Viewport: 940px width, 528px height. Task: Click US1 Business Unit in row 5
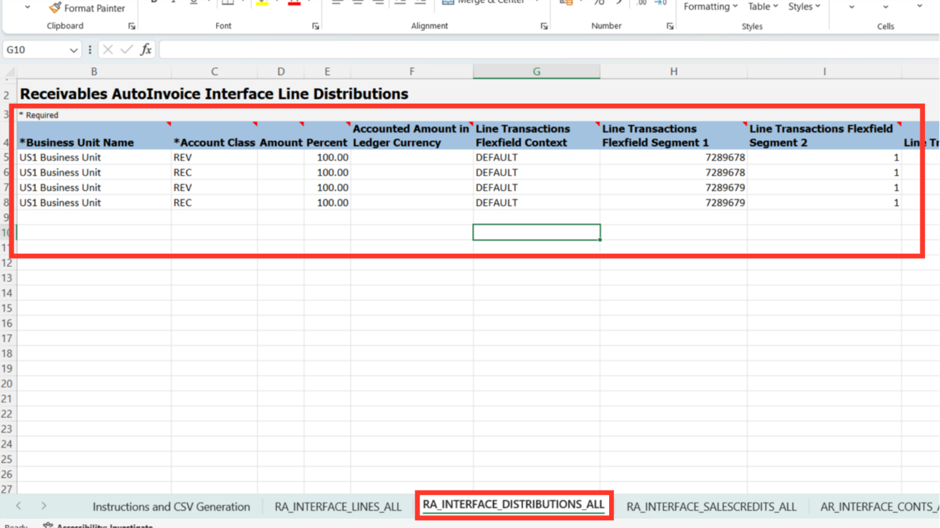(94, 157)
